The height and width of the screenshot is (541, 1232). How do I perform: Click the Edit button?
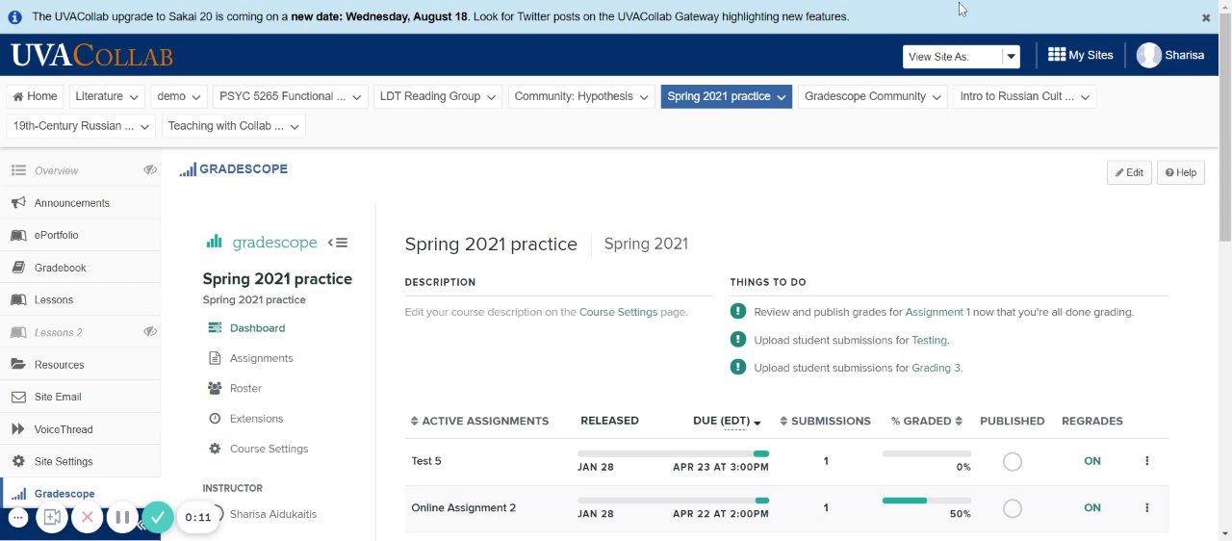coord(1129,172)
